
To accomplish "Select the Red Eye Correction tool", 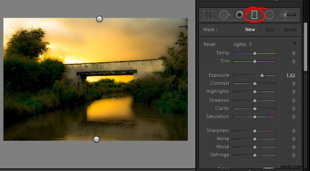I will click(x=240, y=15).
